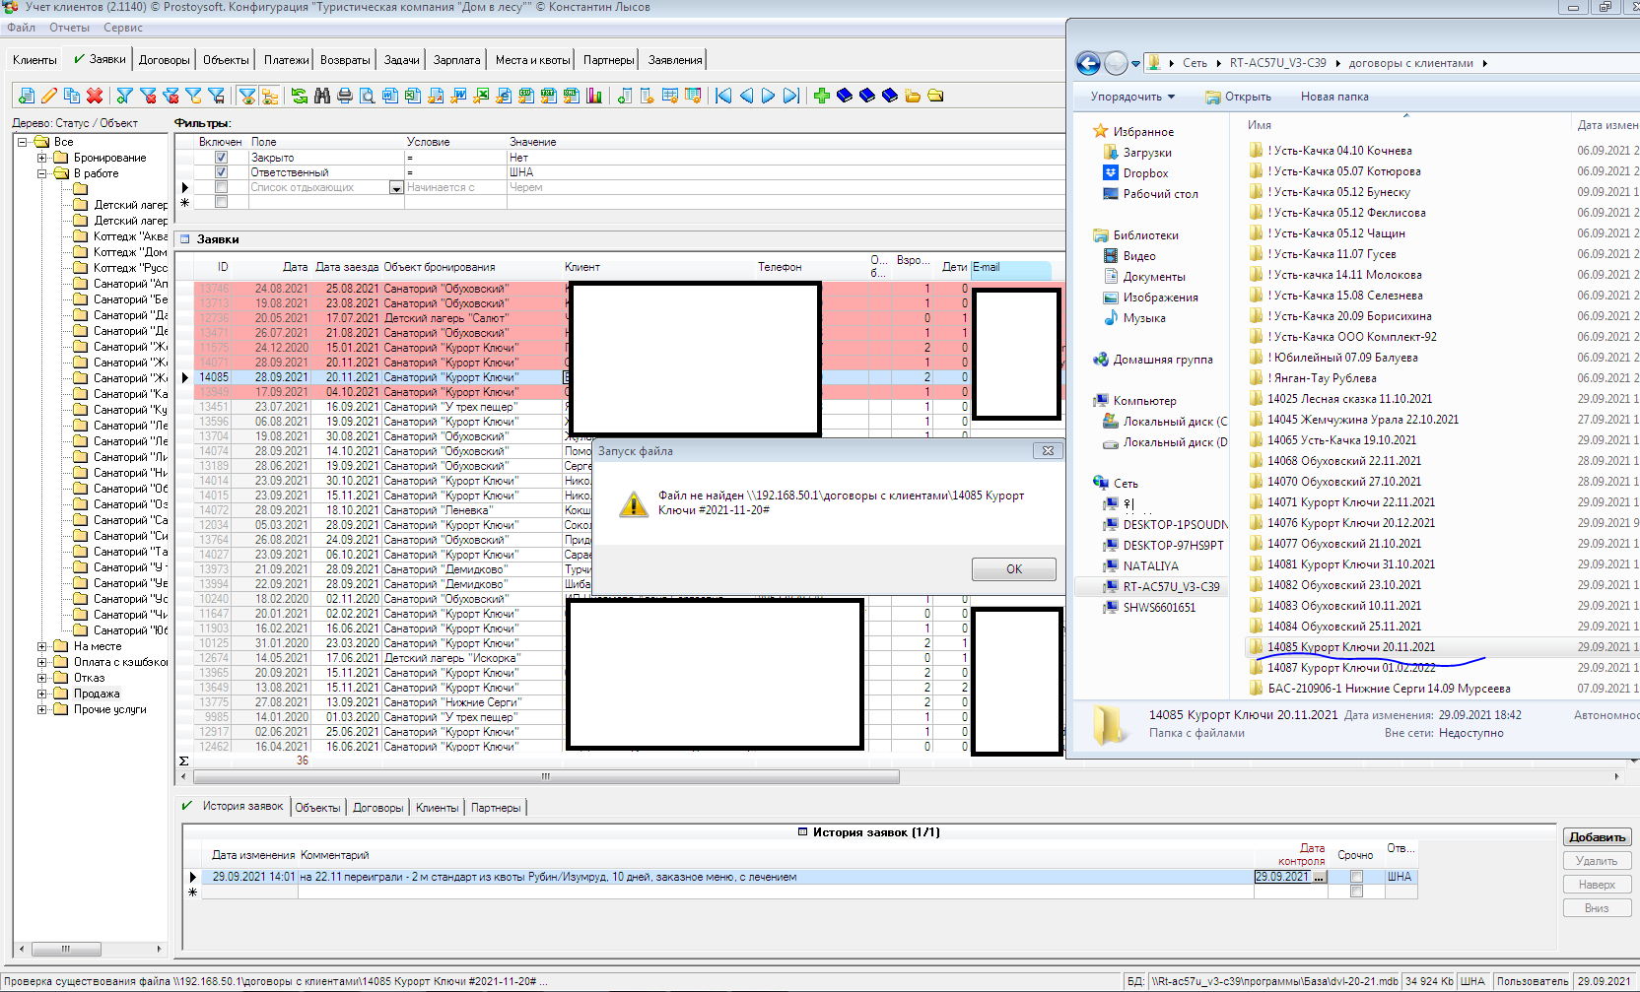
Task: Switch to the 'Договоры' tab
Action: click(x=164, y=59)
